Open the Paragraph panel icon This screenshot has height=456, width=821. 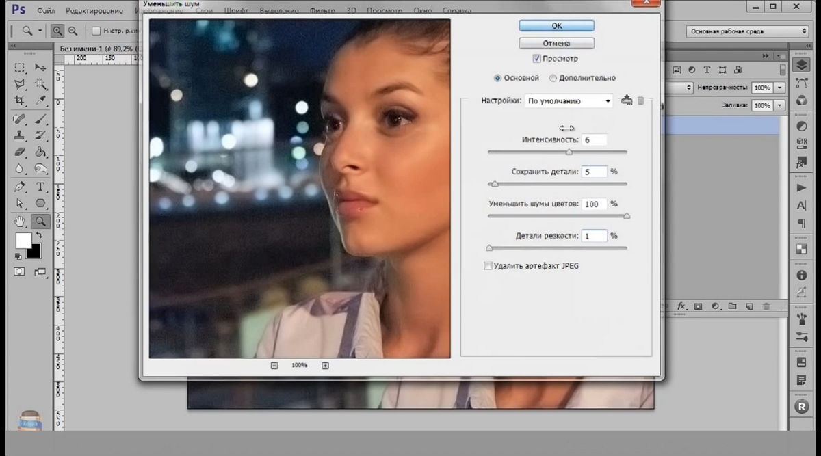point(801,223)
